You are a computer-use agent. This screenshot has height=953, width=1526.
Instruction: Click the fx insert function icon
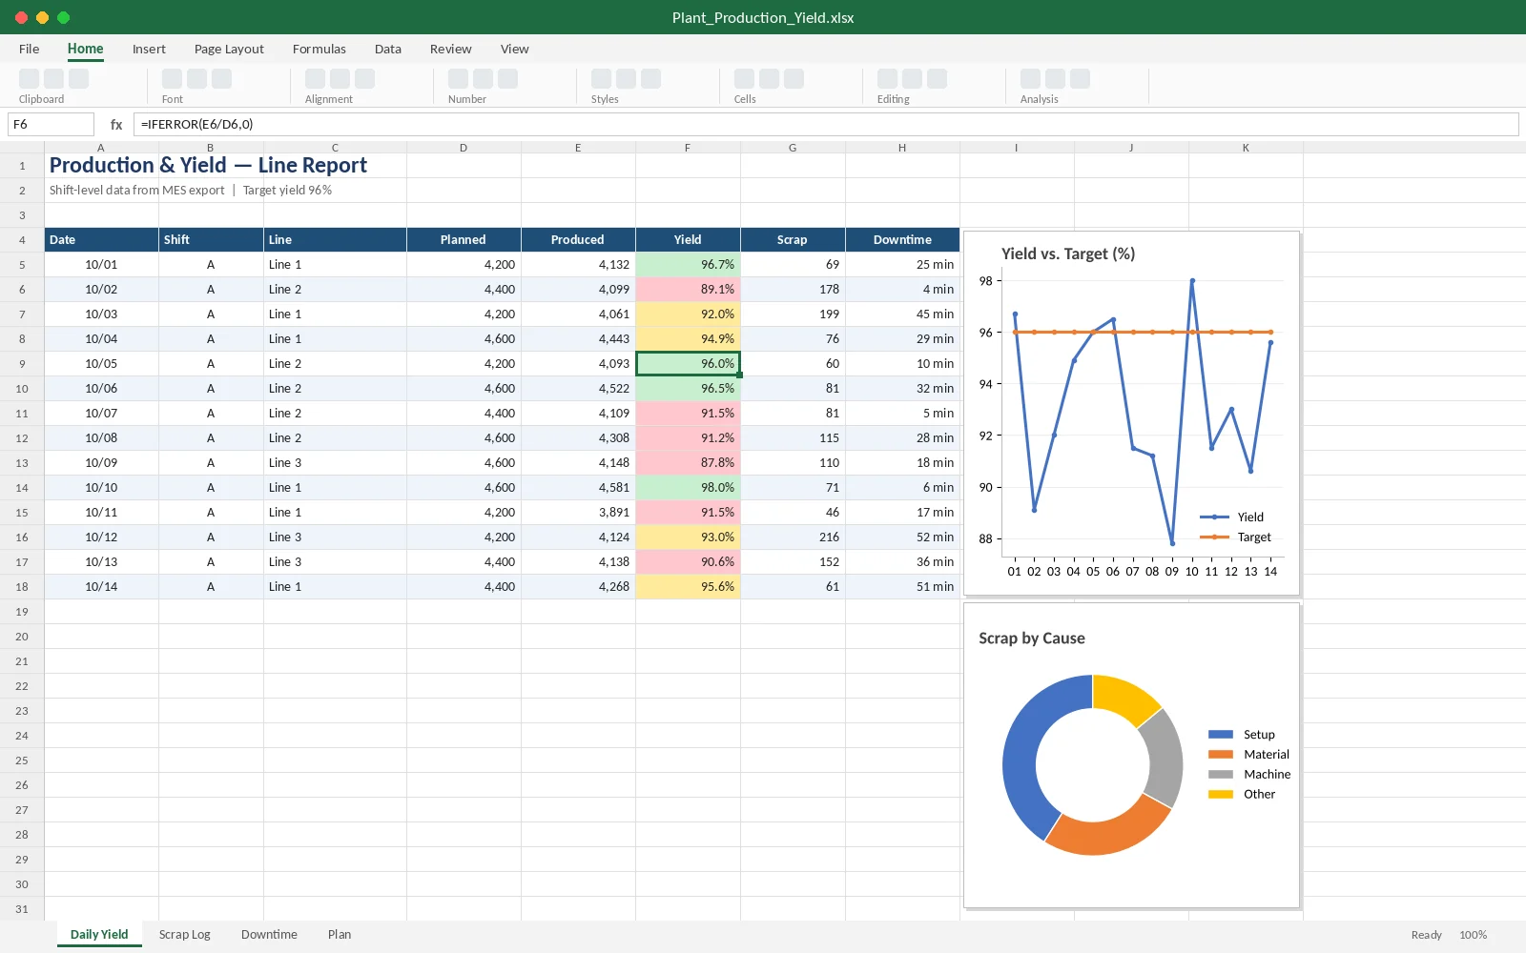(116, 124)
